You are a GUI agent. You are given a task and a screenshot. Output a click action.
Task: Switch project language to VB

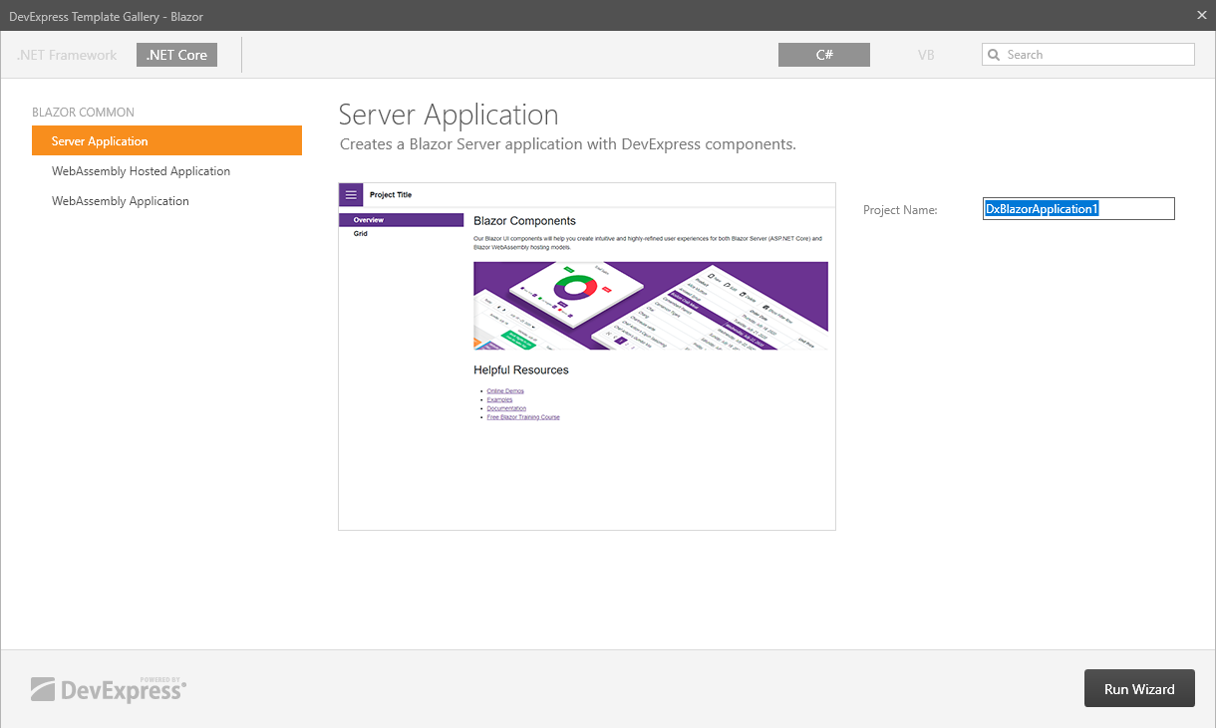pyautogui.click(x=926, y=56)
